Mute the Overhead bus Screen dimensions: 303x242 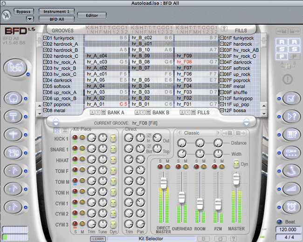tap(186, 166)
